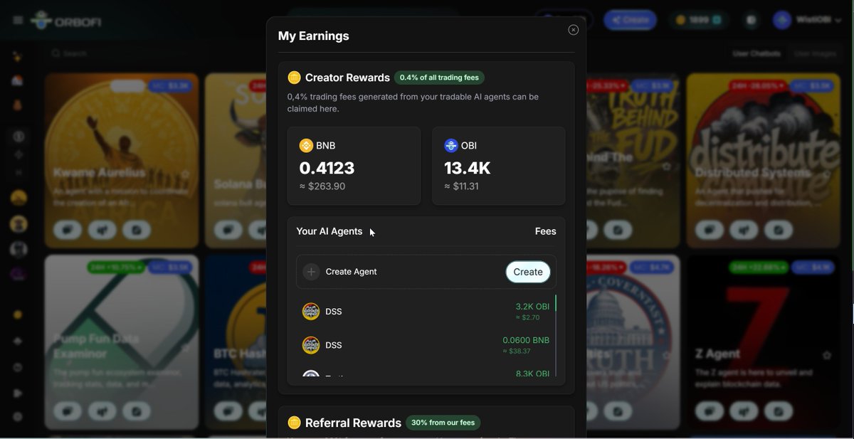Open chat on the Pump Fun Data Examinor card
854x439 pixels.
click(x=68, y=411)
